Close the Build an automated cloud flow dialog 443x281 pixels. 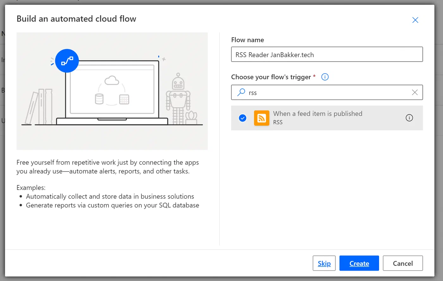tap(415, 20)
